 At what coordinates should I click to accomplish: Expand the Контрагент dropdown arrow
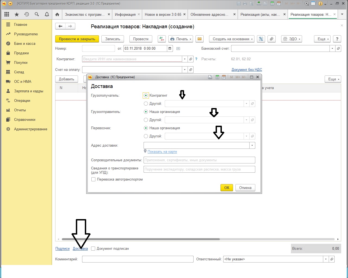185,59
